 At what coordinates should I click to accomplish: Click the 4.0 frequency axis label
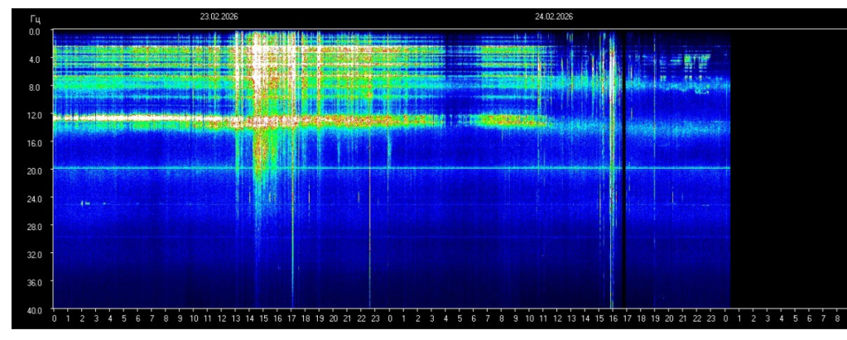(x=35, y=60)
